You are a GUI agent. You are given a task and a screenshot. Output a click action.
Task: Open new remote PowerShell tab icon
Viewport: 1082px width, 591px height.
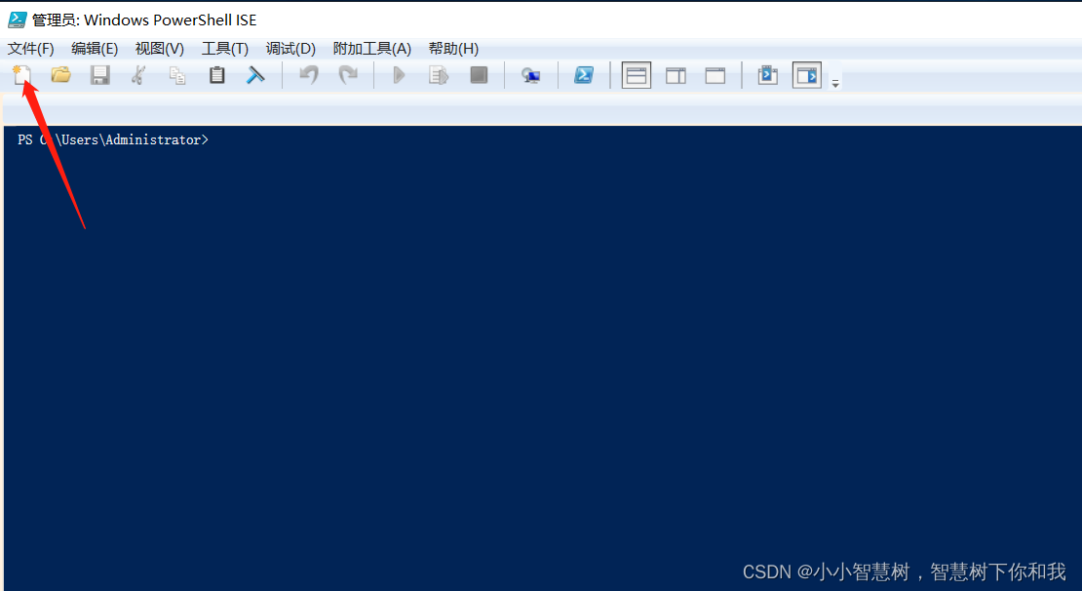point(530,75)
